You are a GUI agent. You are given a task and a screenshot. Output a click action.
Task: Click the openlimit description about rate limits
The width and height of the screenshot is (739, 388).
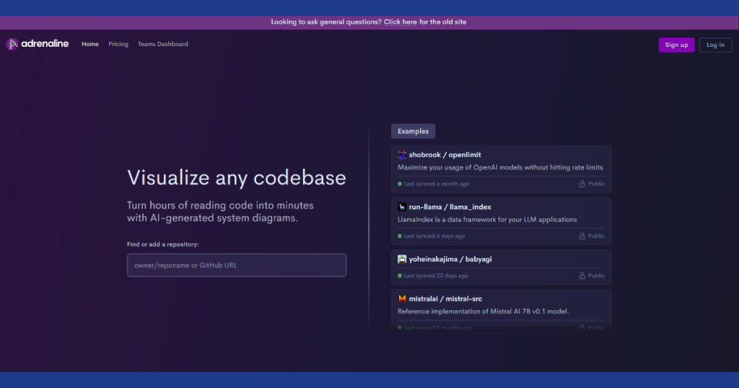point(500,167)
